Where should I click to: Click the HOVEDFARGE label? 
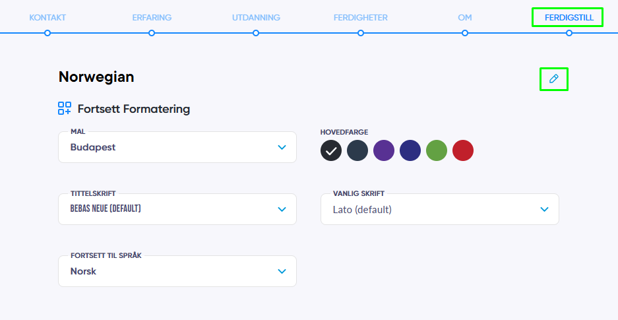(344, 132)
